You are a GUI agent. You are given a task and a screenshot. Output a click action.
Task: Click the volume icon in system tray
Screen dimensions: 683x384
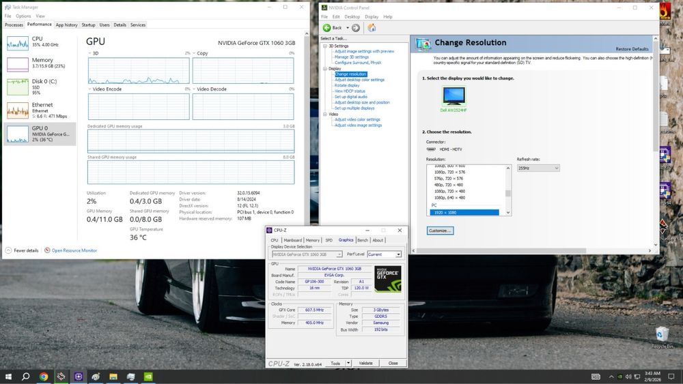pos(628,376)
